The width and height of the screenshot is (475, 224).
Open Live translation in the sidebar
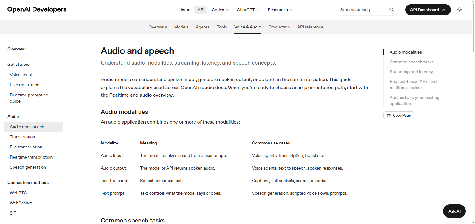pyautogui.click(x=25, y=85)
